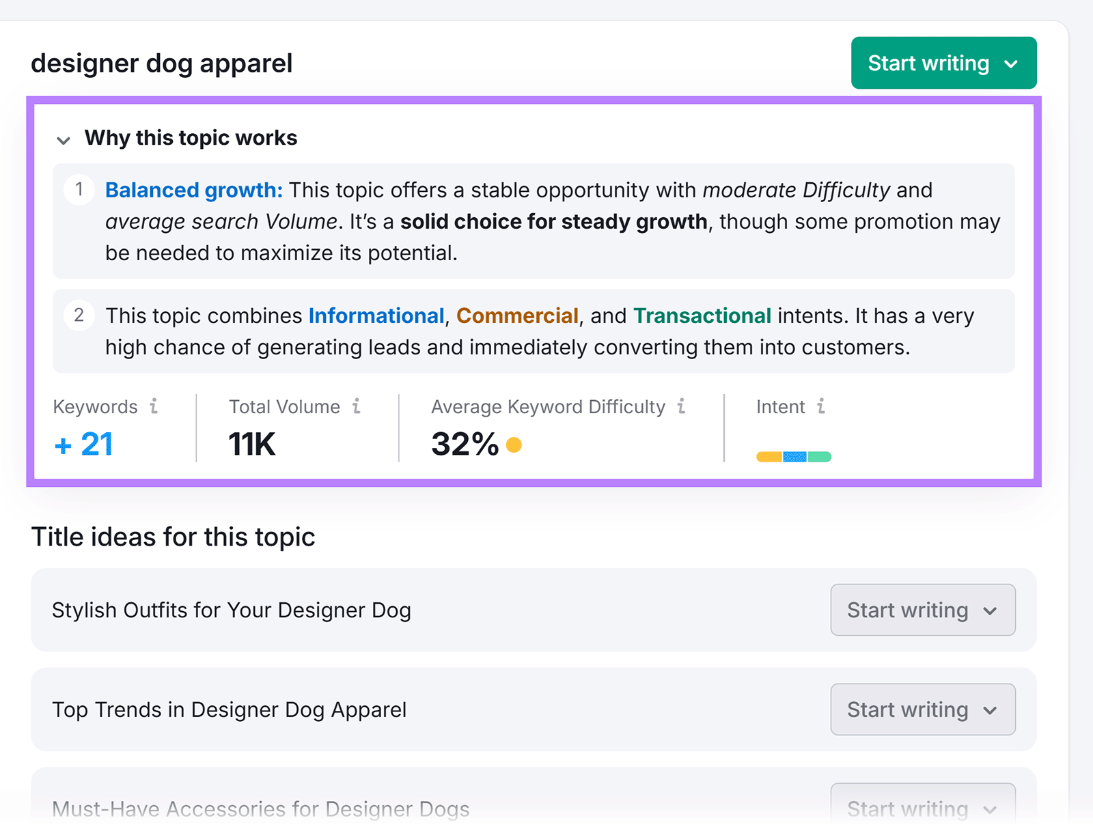The width and height of the screenshot is (1093, 831).
Task: Open the Keywords info tooltip
Action: tap(153, 407)
